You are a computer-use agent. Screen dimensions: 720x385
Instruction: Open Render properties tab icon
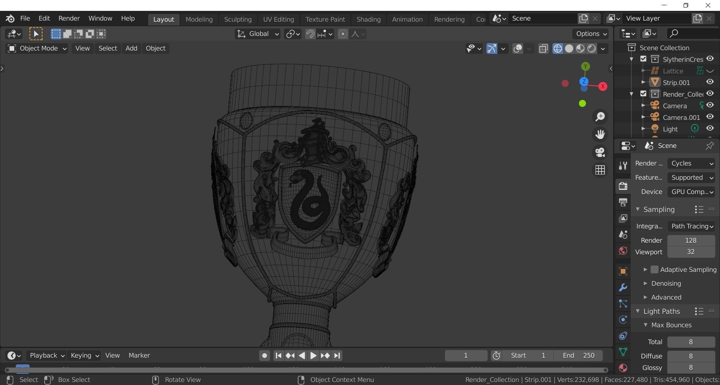pyautogui.click(x=623, y=186)
